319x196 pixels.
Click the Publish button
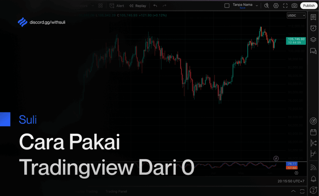(309, 6)
